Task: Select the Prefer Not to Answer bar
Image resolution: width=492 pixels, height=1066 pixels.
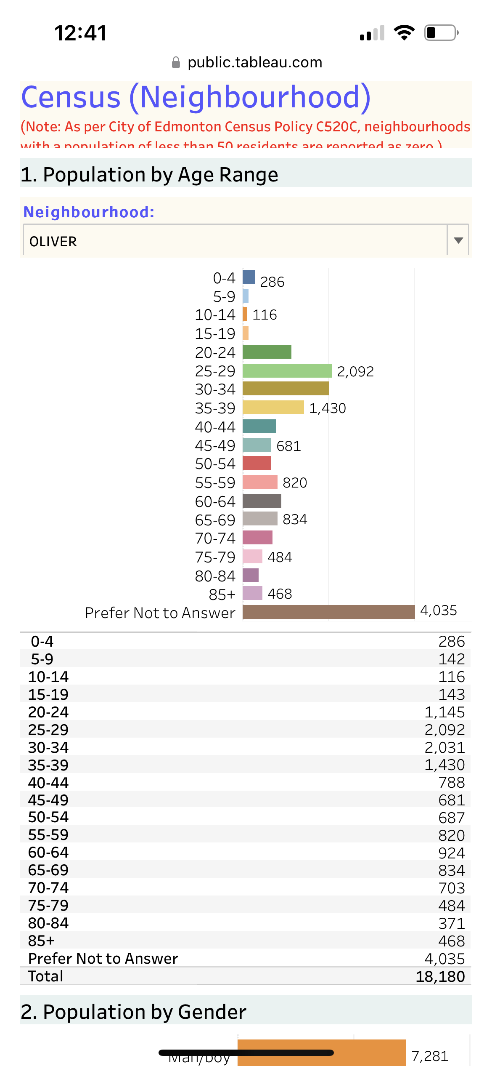Action: (328, 612)
